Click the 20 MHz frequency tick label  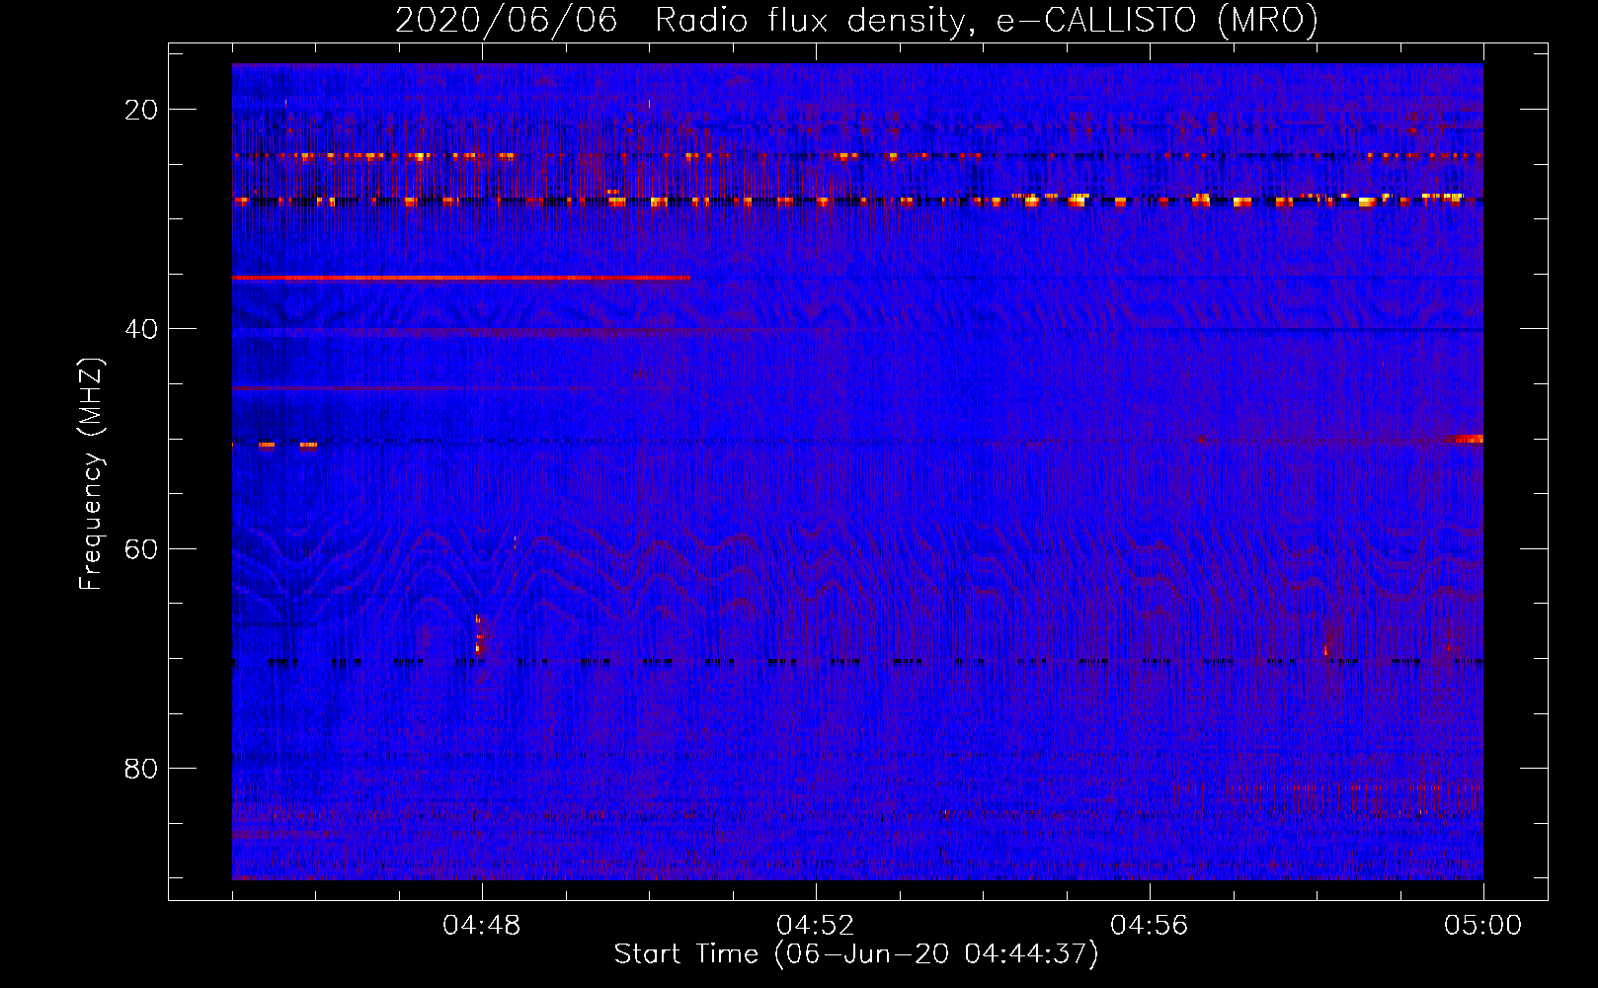point(141,110)
